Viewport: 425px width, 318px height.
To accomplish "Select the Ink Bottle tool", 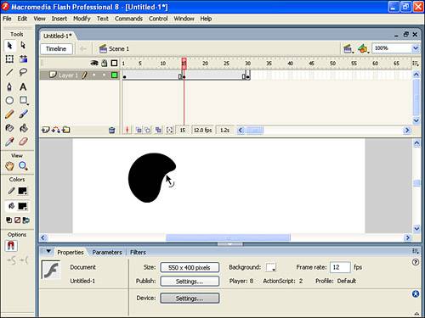I will [9, 128].
